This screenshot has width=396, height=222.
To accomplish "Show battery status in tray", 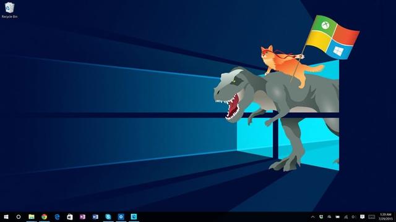I will pos(338,216).
